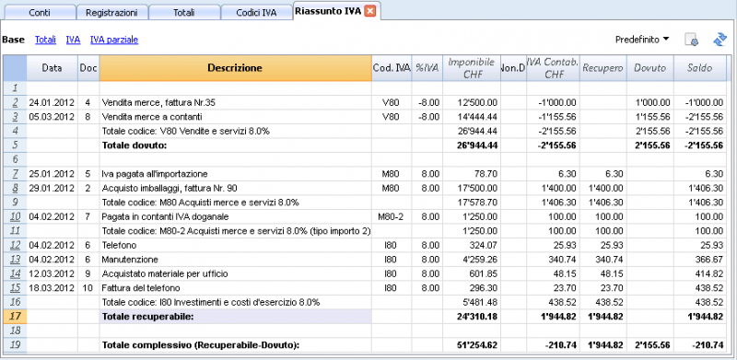
Task: Click imponibile total 51'254.62
Action: click(472, 345)
